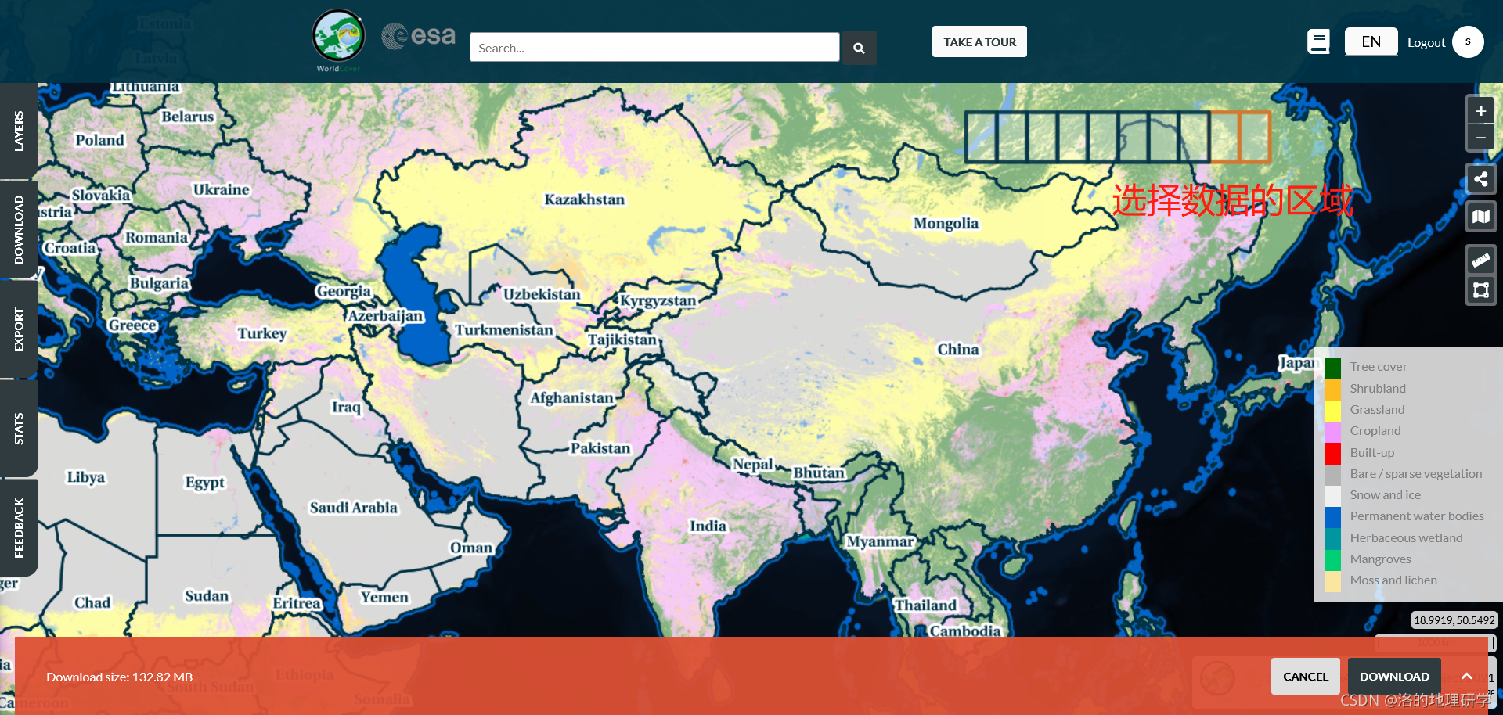Open the FEEDBACK side tab

[x=19, y=528]
